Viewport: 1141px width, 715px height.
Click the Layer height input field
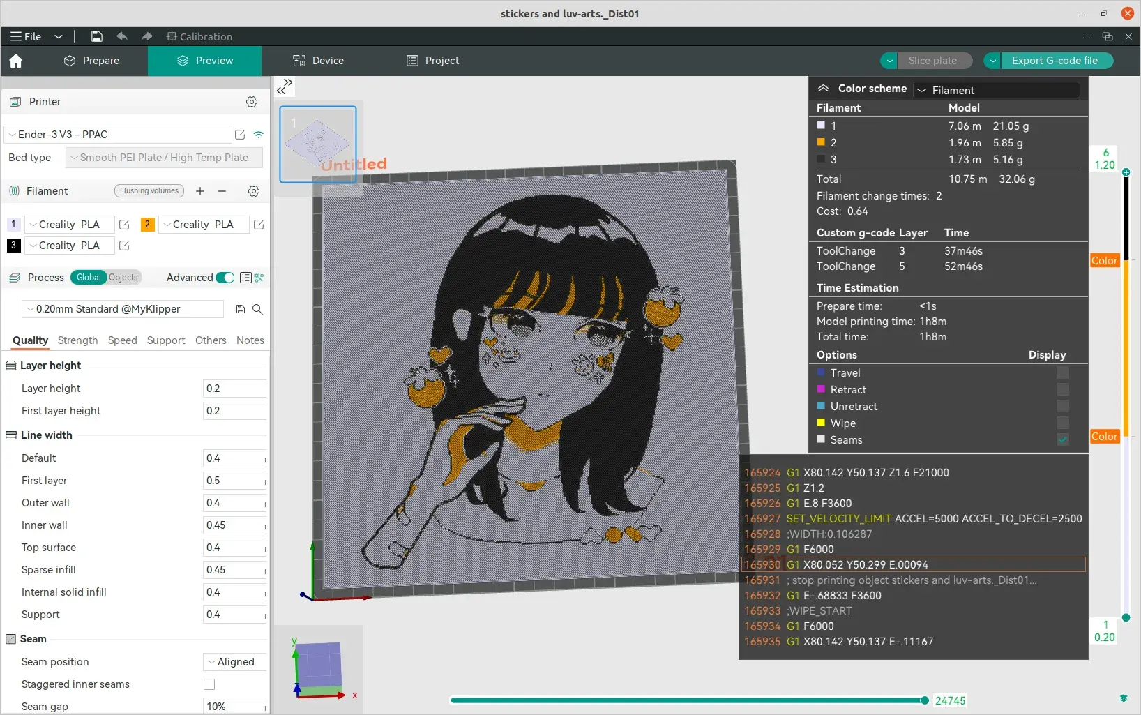click(x=234, y=389)
